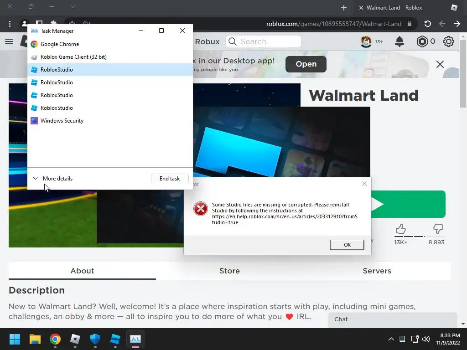Open Roblox player taskbar icon
This screenshot has height=350, width=467.
(x=75, y=339)
